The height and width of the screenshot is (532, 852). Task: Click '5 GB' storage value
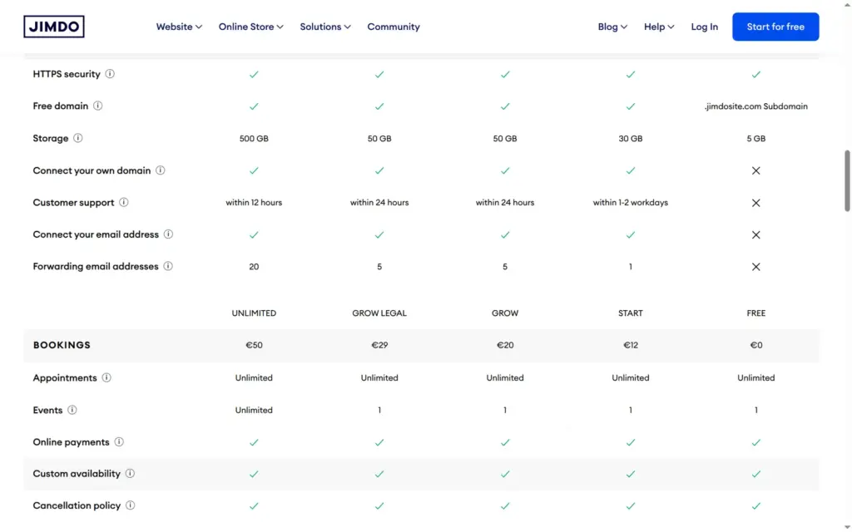click(755, 139)
